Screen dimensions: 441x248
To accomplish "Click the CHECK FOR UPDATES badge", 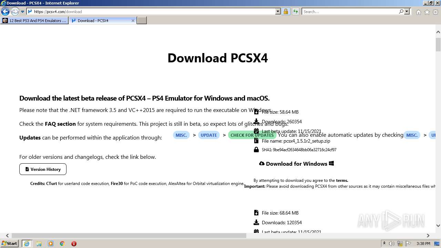I will (252, 135).
